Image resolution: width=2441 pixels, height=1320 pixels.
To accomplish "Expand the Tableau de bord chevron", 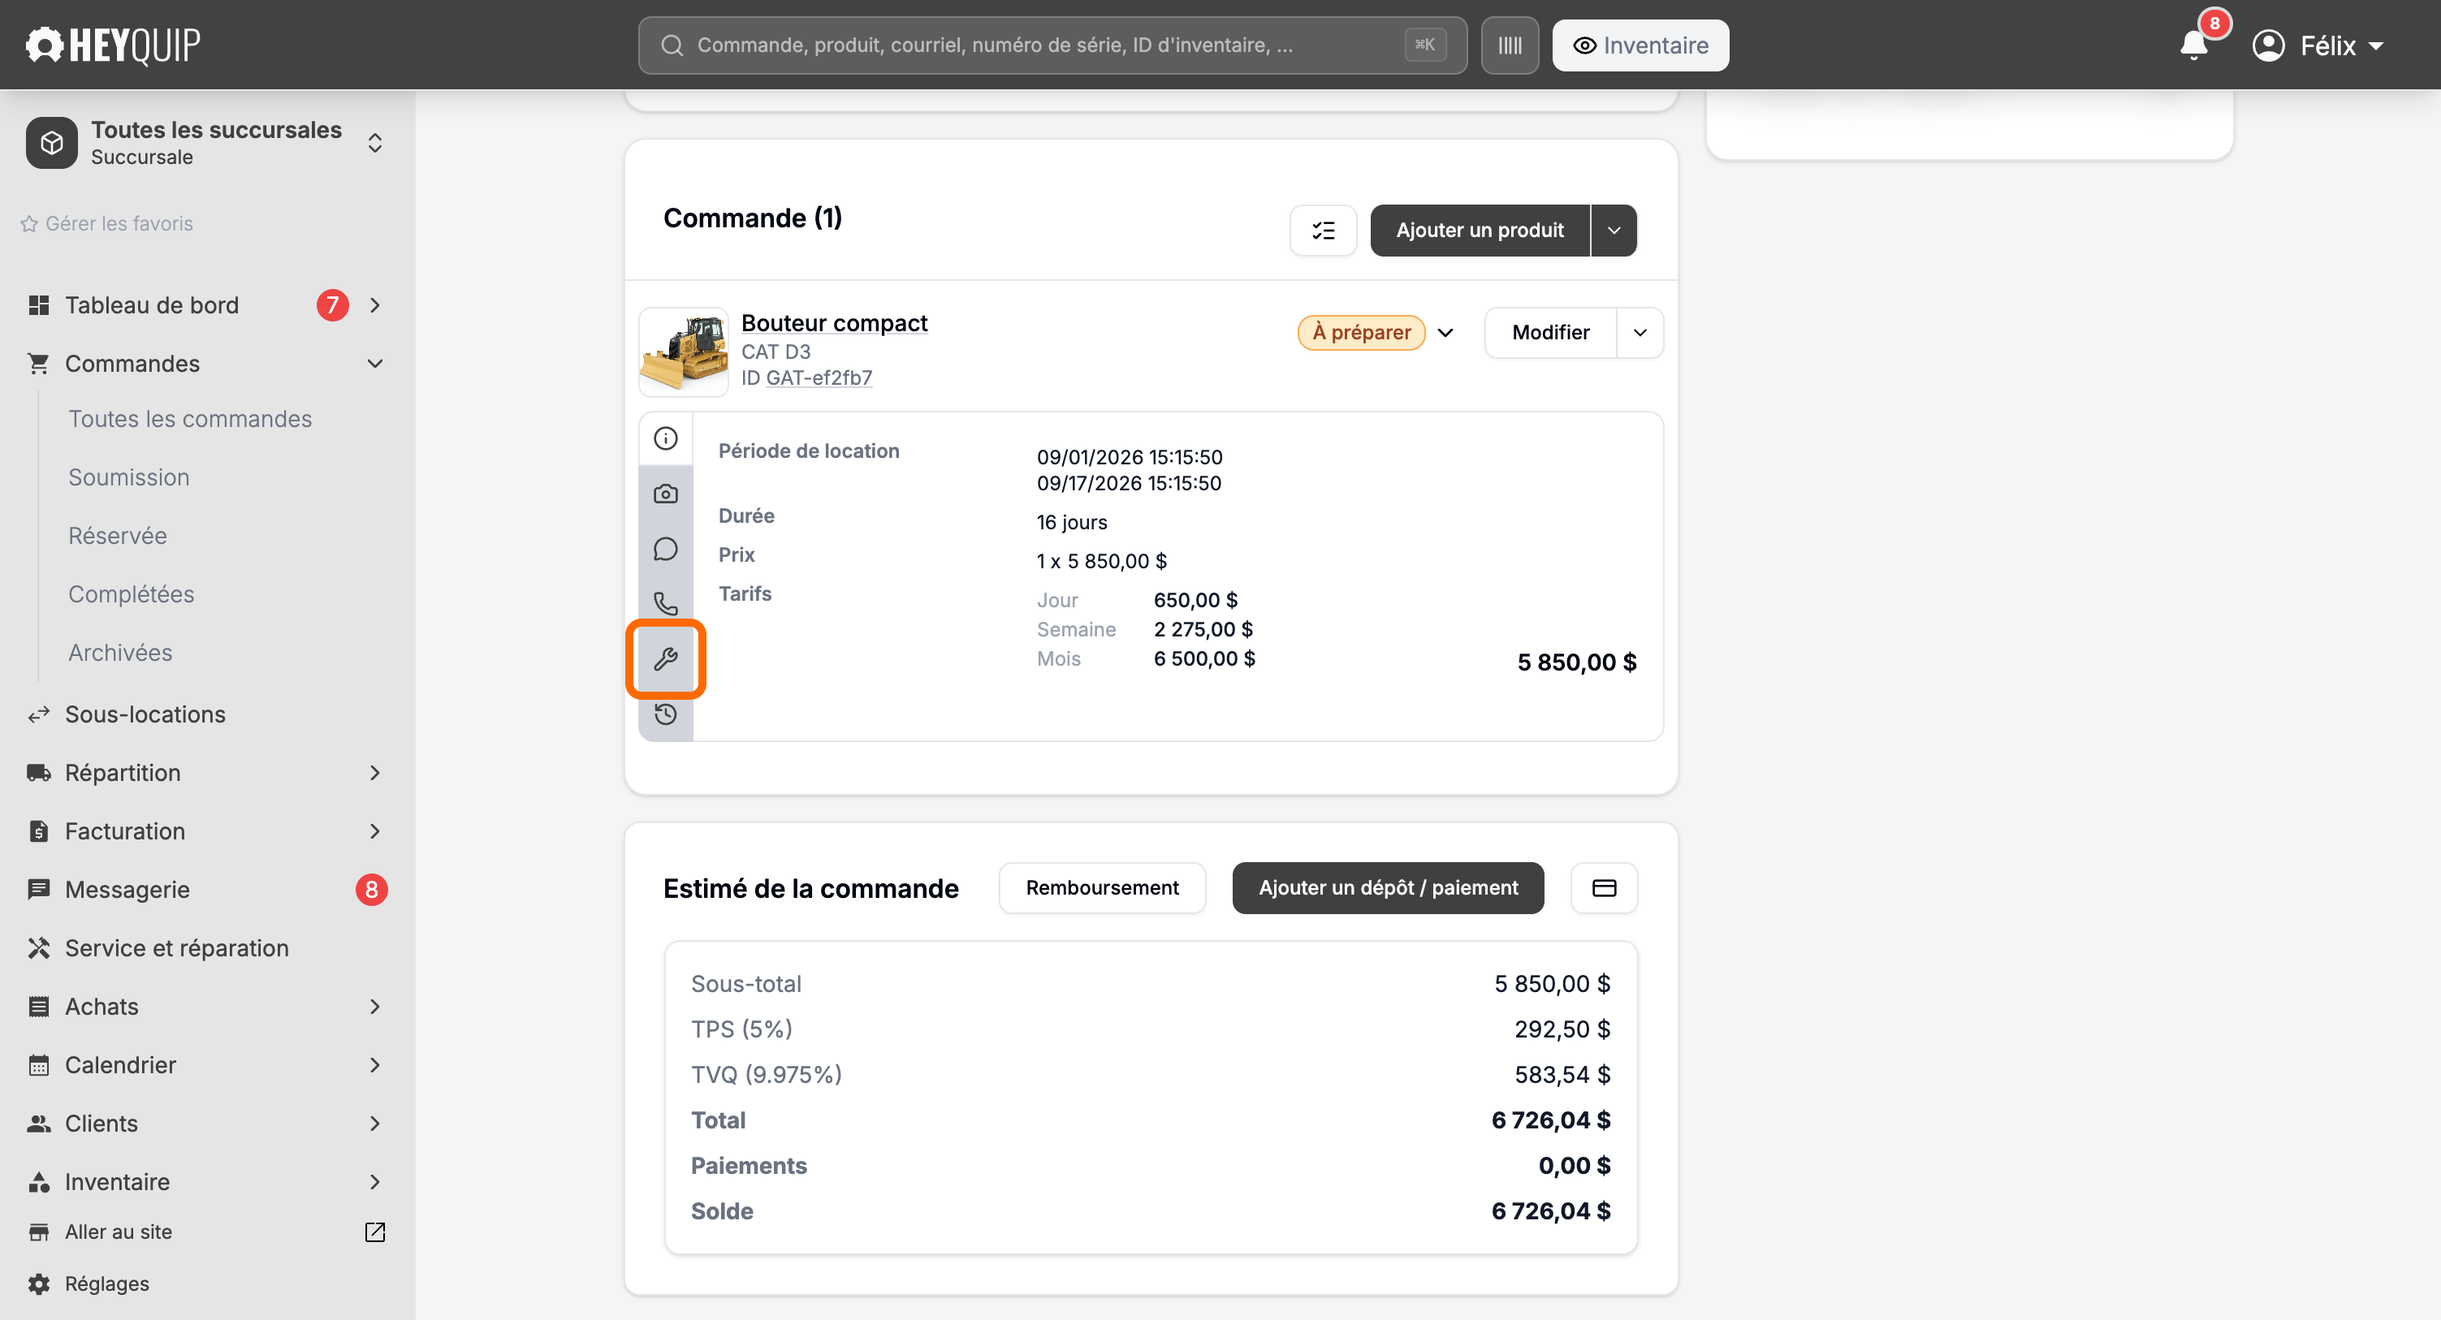I will (375, 305).
